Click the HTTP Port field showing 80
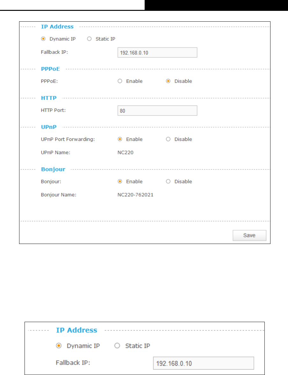288x375 pixels. coord(157,111)
